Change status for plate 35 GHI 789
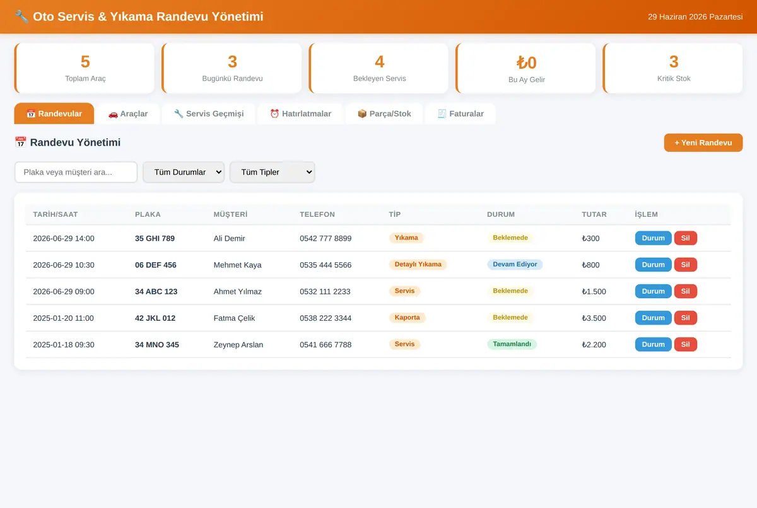The height and width of the screenshot is (508, 757). coord(654,238)
